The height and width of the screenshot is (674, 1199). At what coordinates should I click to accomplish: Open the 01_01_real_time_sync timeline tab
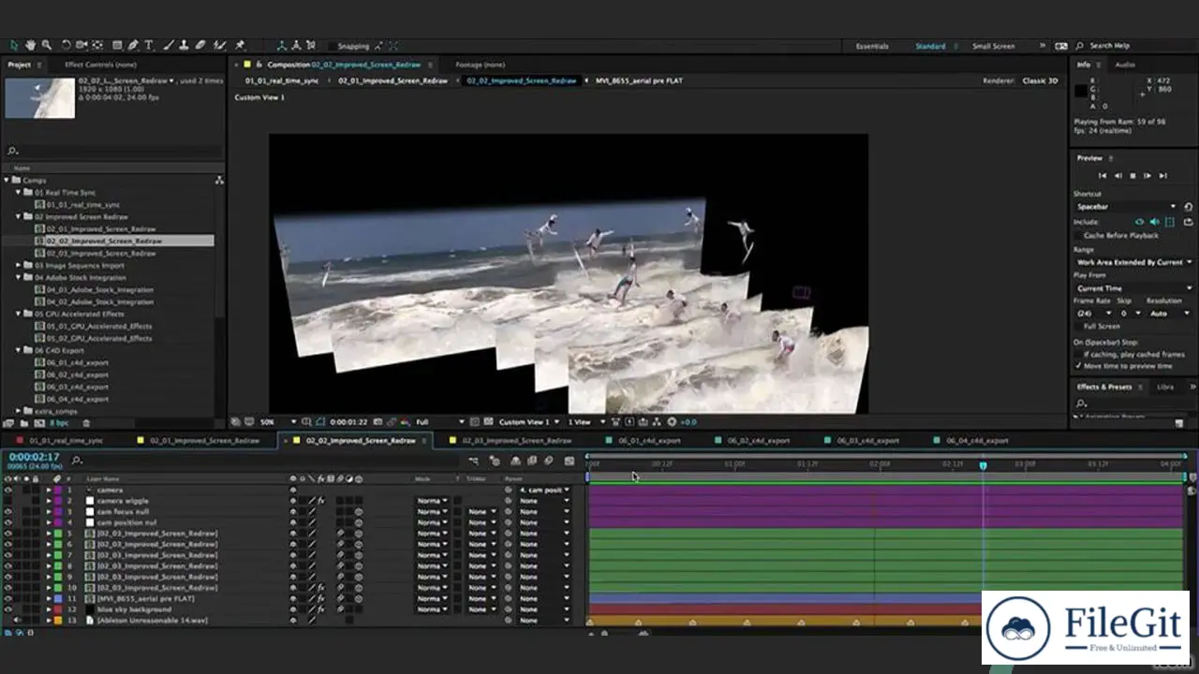66,440
